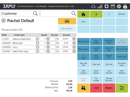The width and height of the screenshot is (130, 97).
Task: Click the Split sale button
Action: tap(109, 64)
